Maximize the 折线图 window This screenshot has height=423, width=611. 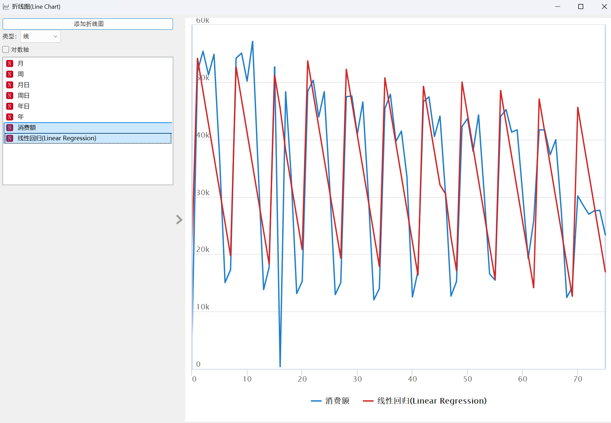coord(581,7)
